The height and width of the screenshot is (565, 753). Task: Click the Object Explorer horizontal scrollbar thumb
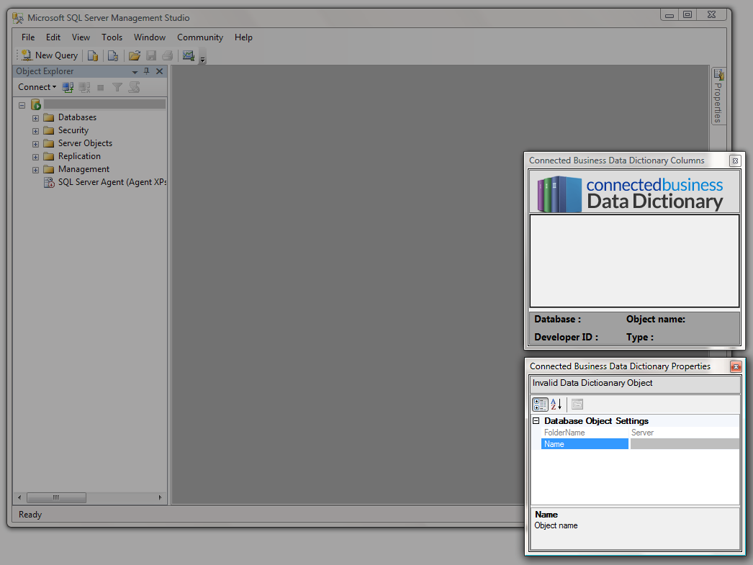[56, 497]
